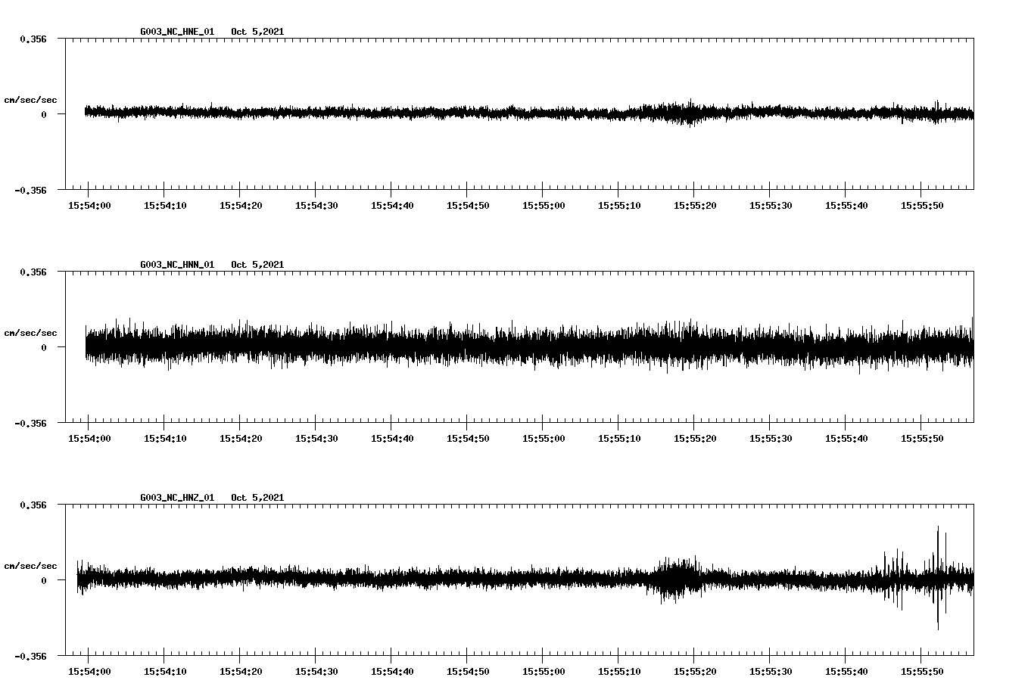Click the 15:55:10 tick label under HNN plot
The width and height of the screenshot is (1028, 699).
coord(619,439)
